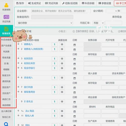Open 资金调入 link
This screenshot has height=126, width=126.
[28, 78]
